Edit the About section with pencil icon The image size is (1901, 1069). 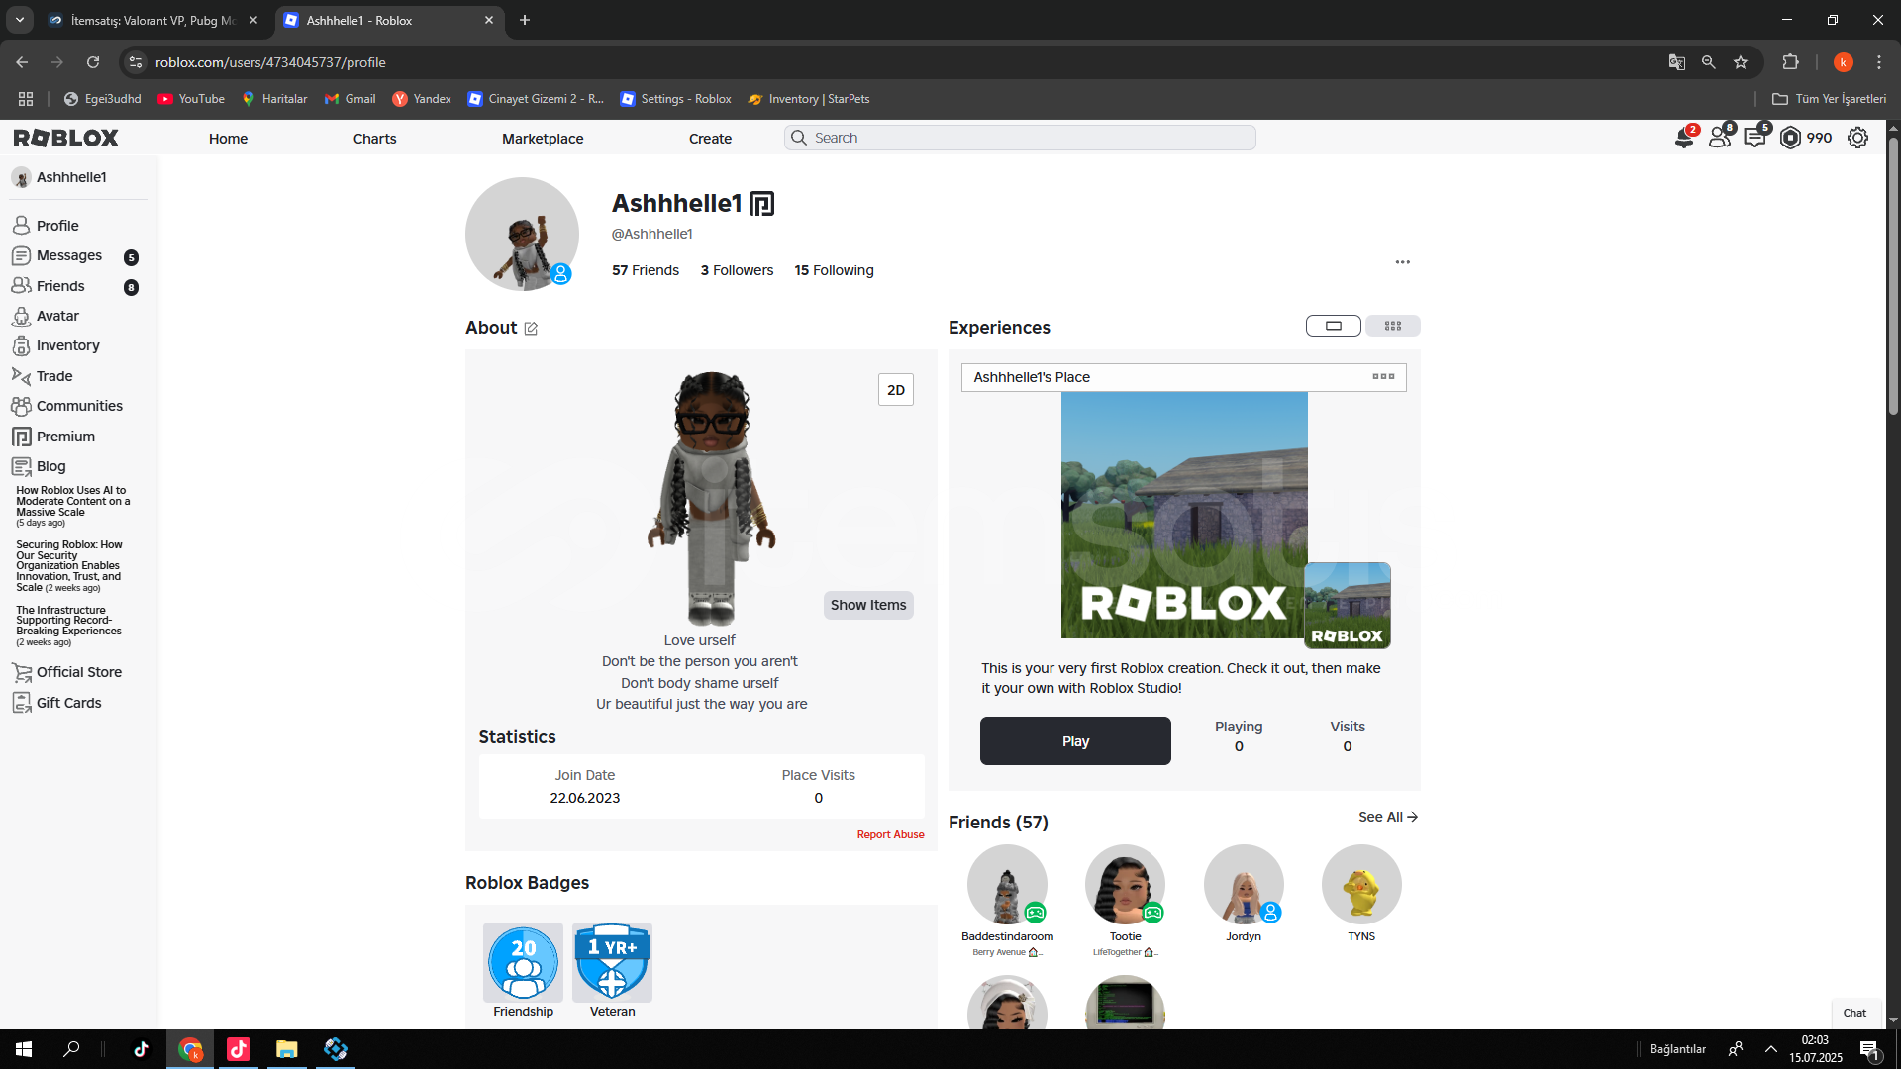531,329
